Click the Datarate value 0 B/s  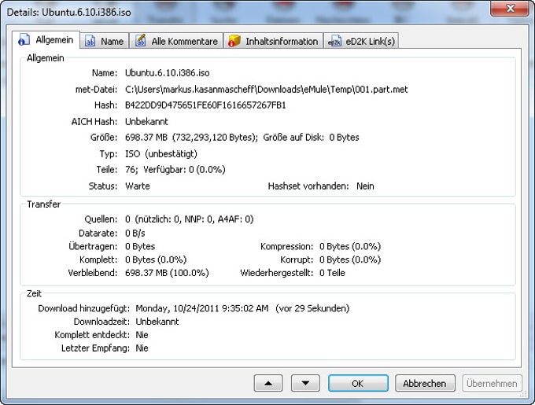pyautogui.click(x=135, y=234)
